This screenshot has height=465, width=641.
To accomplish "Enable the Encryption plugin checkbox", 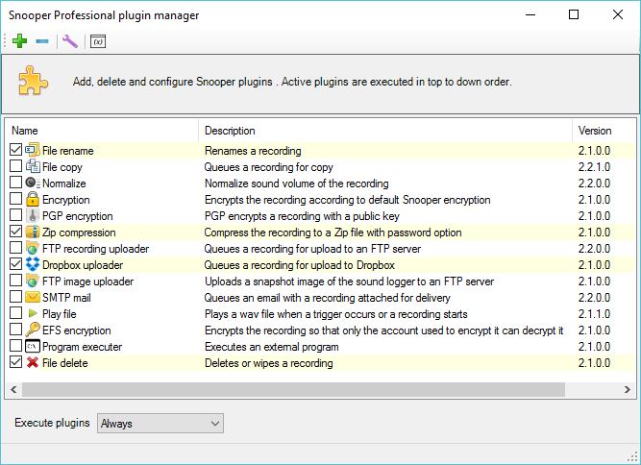I will [15, 199].
